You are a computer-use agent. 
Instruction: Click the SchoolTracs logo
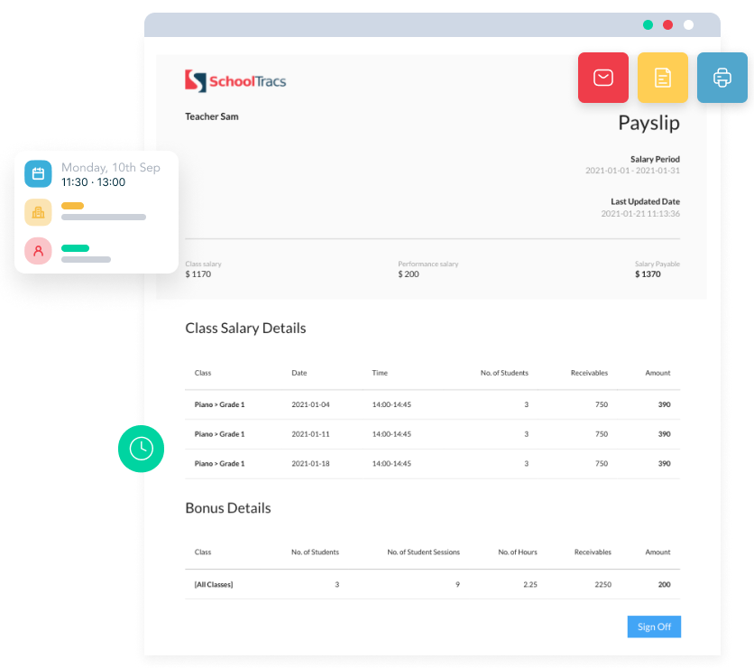pos(235,81)
